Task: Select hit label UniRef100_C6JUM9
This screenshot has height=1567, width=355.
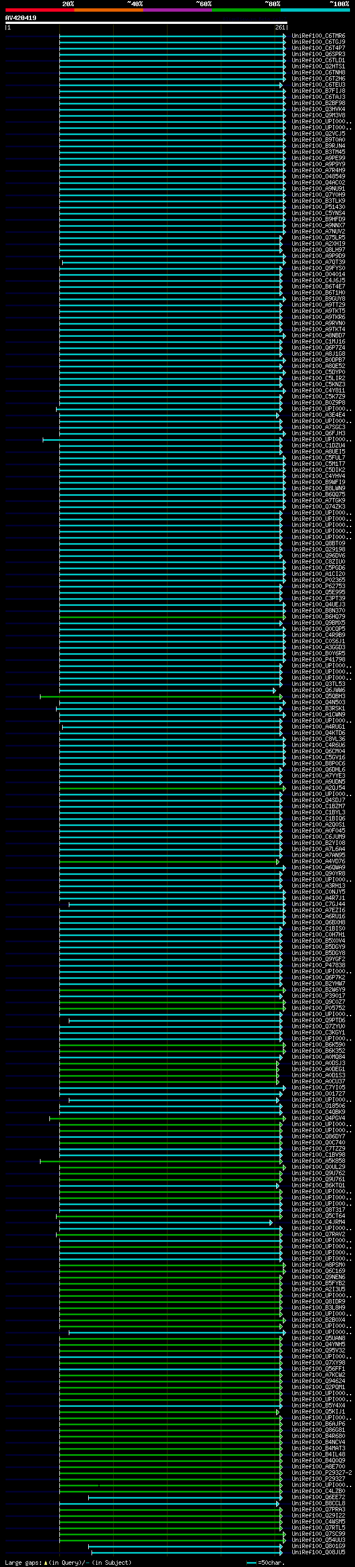Action: pos(318,837)
